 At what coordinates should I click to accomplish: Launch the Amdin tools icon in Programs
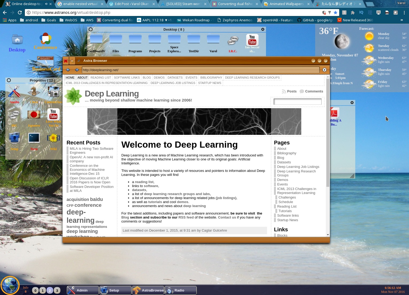[14, 91]
